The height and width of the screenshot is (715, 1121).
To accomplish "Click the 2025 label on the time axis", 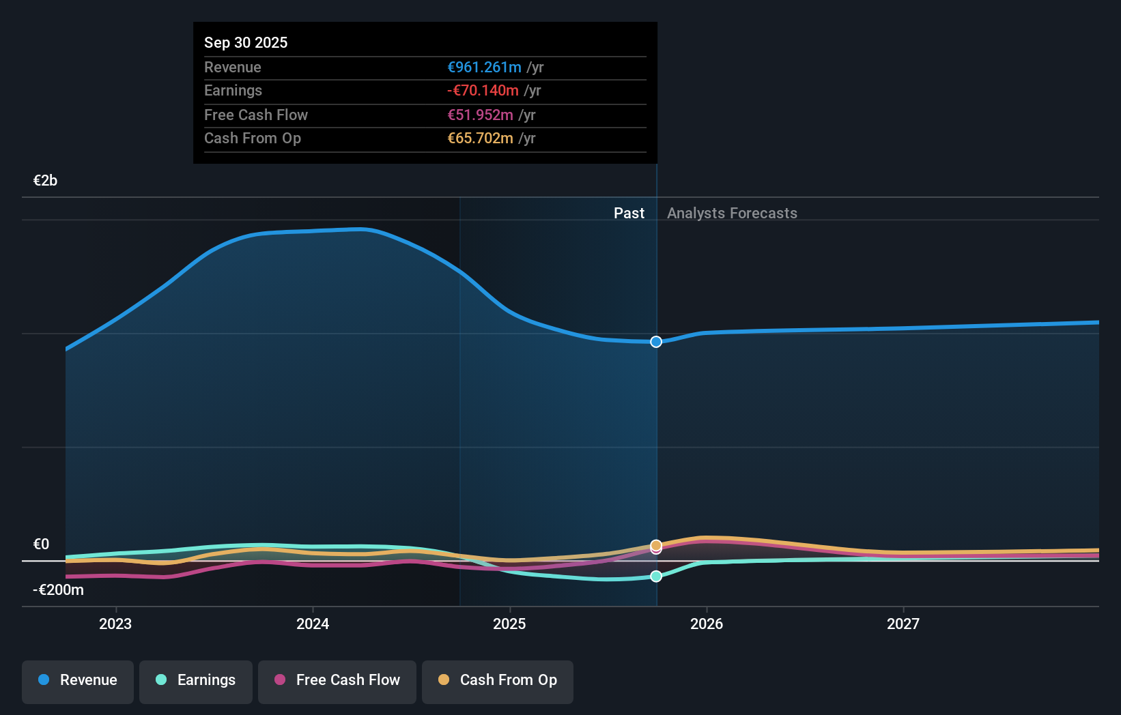I will point(510,624).
